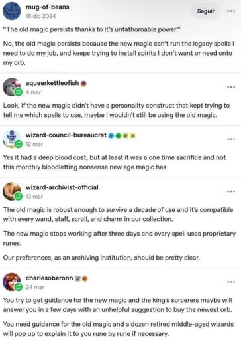
Task: Click the red badge beside aqueerkettleofish
Action: 83,84
